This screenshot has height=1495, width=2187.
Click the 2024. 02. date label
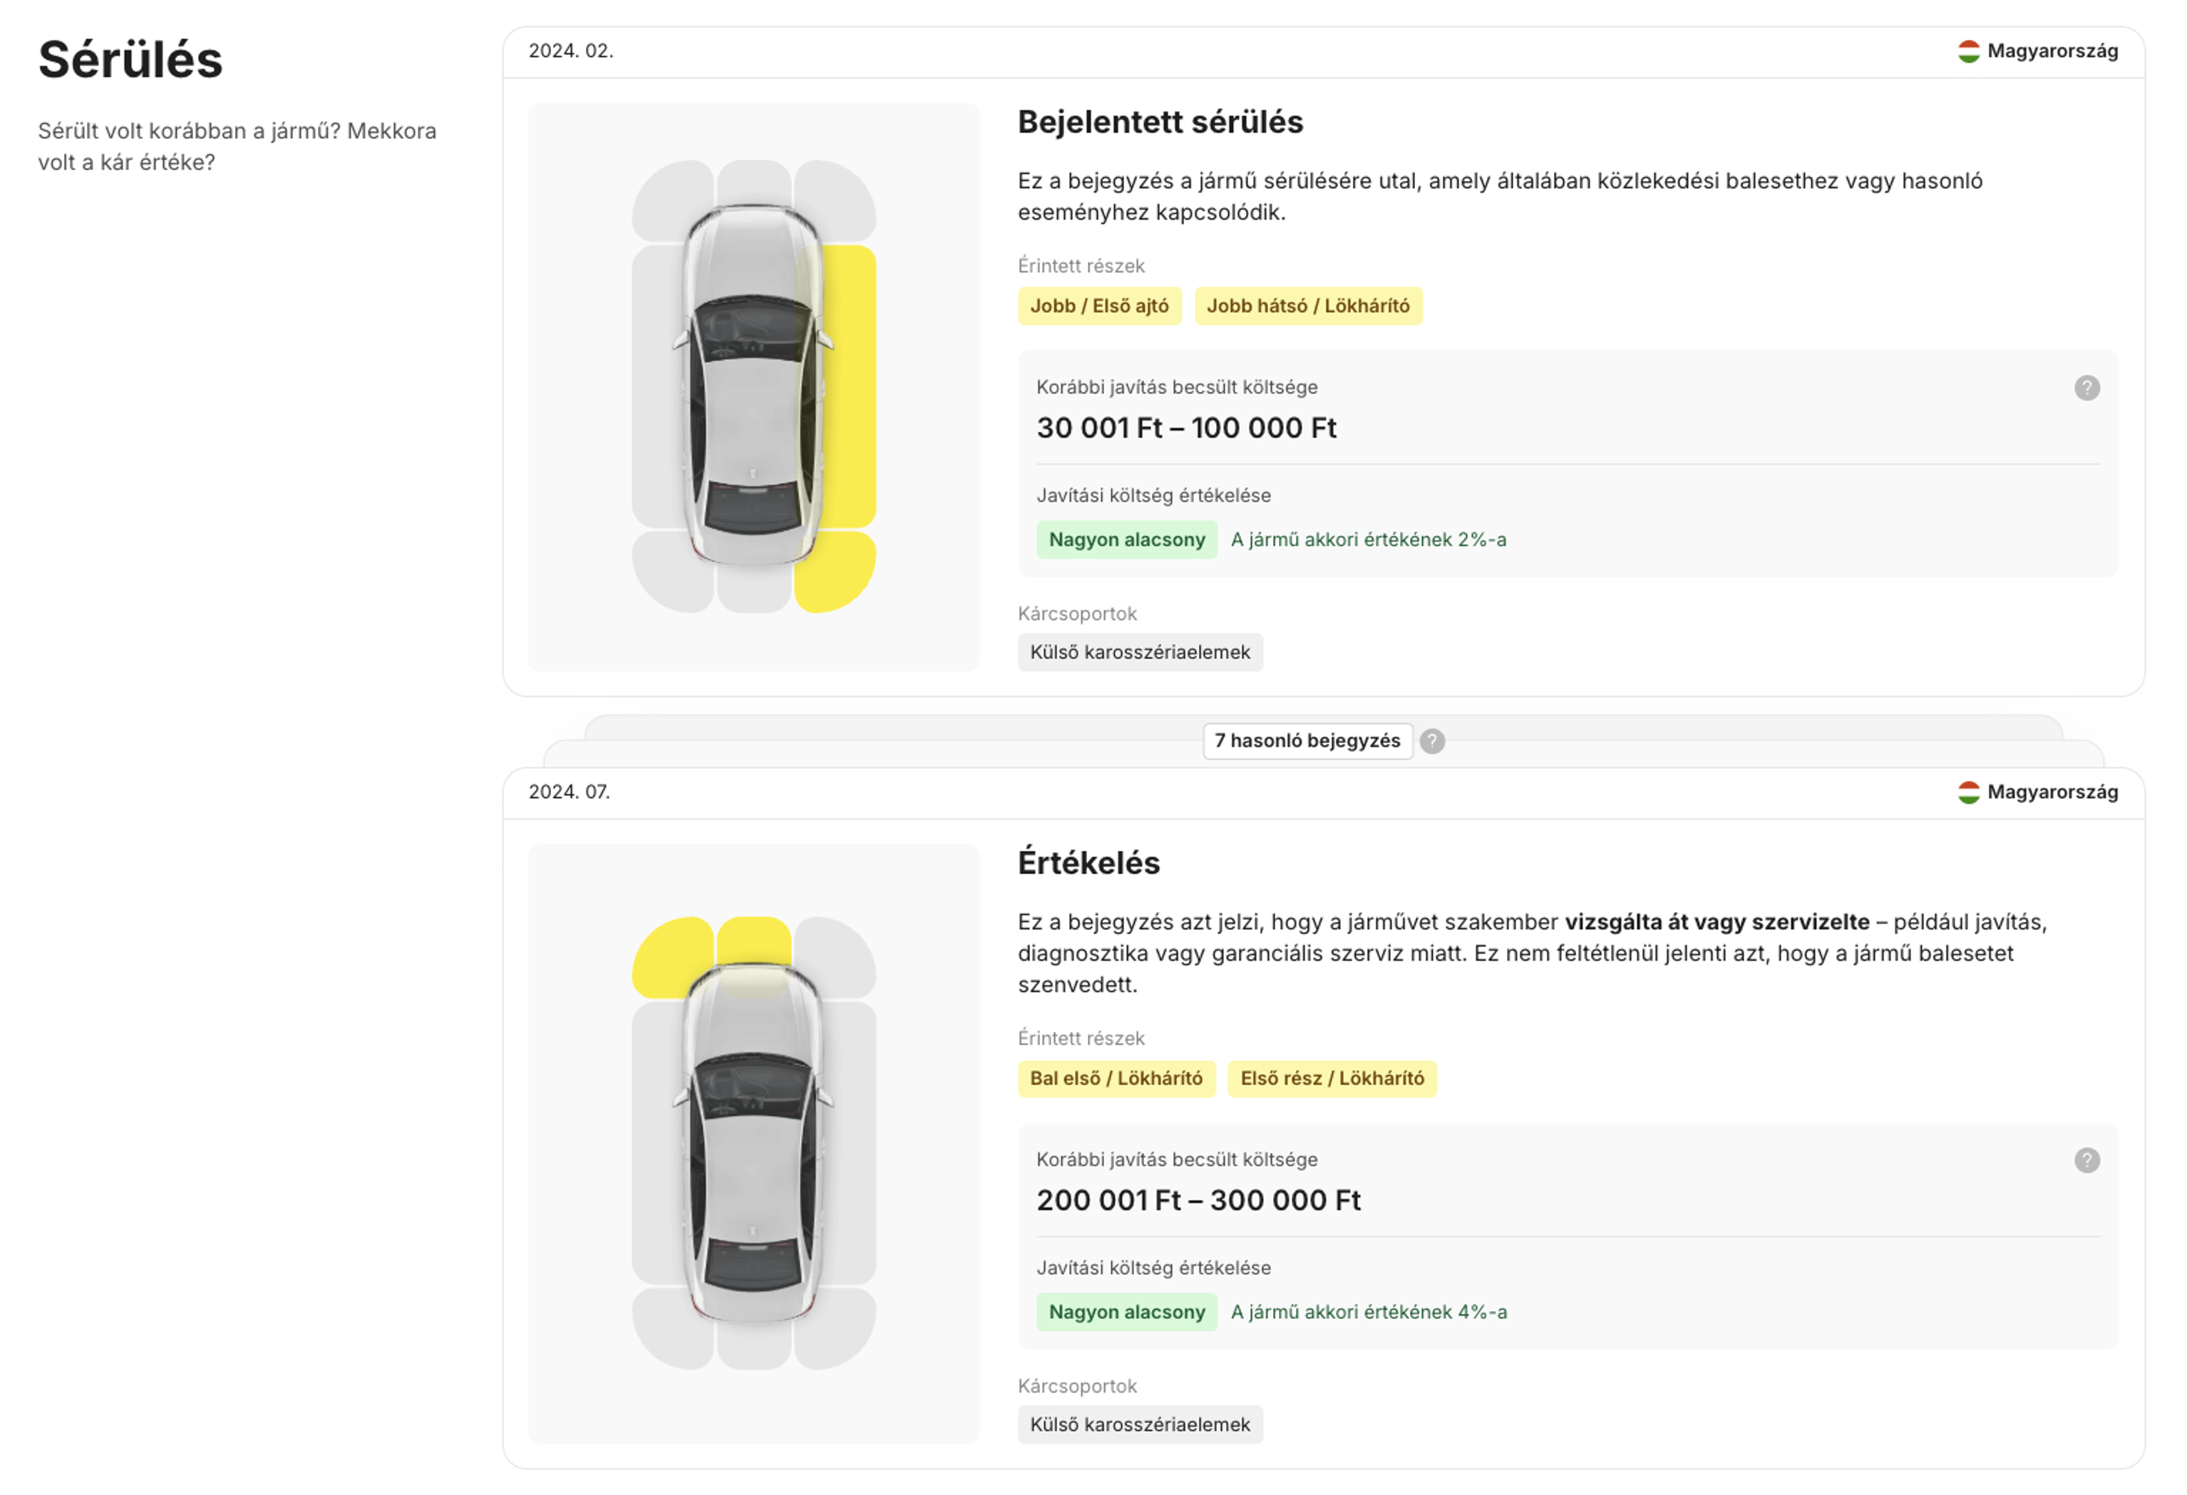(570, 51)
